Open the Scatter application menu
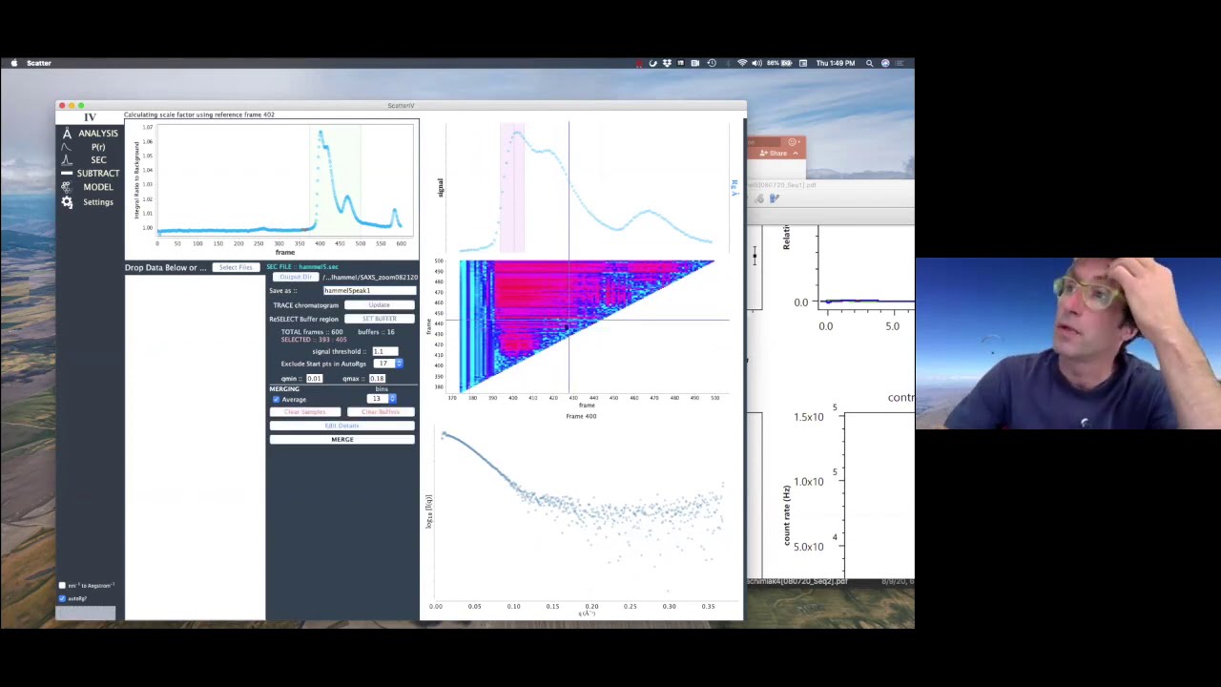 pyautogui.click(x=39, y=63)
